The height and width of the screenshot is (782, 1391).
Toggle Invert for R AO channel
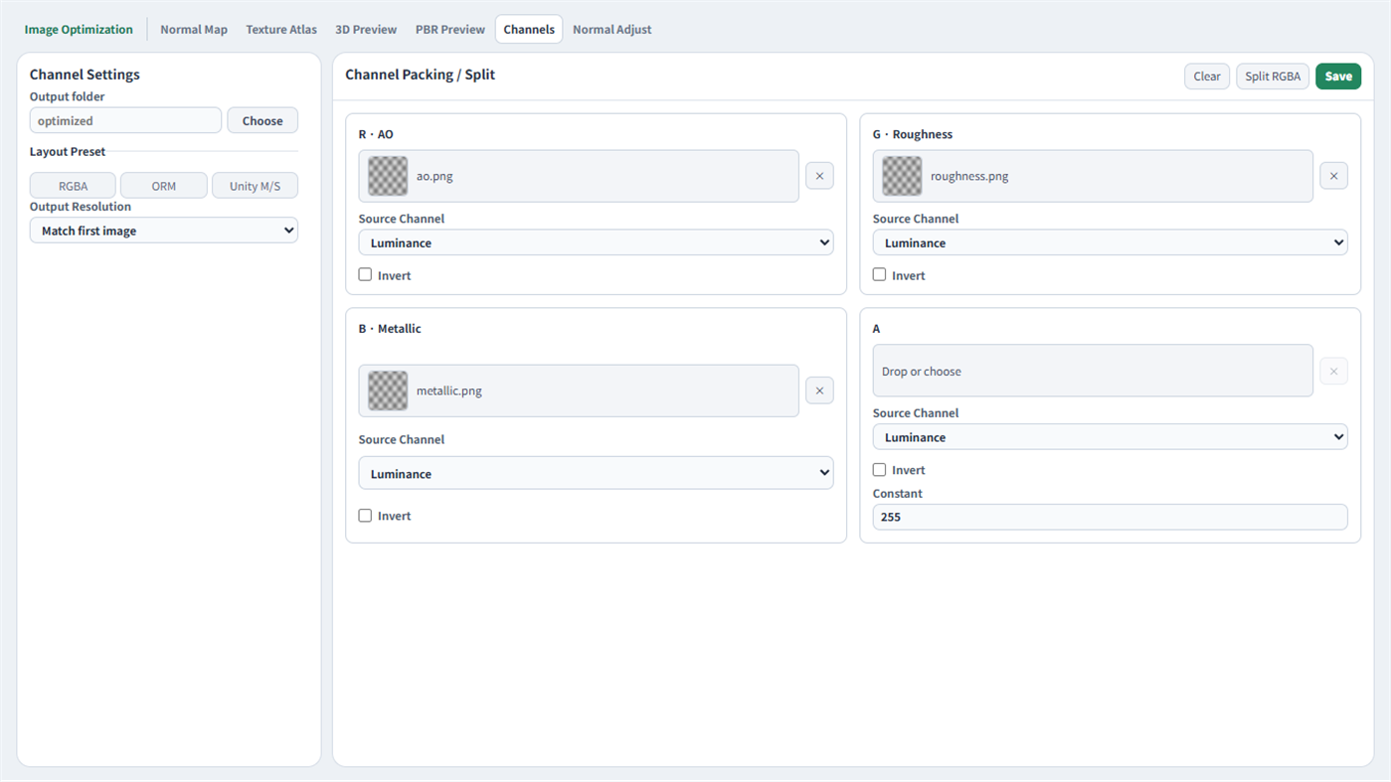365,275
